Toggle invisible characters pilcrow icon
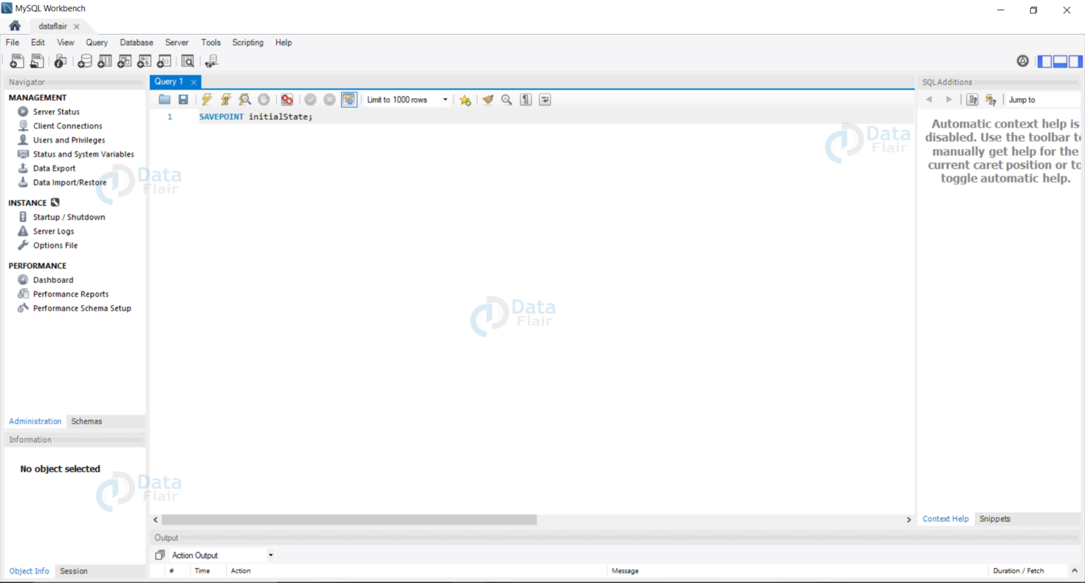Screen dimensions: 1085x583 526,100
